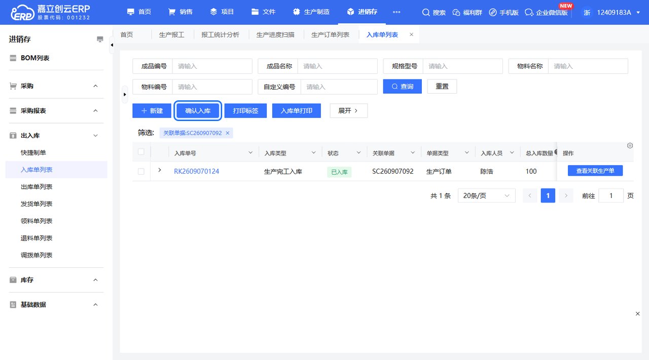Screen dimensions: 649x360
Task: Open 搜索 in the top bar
Action: (x=434, y=12)
